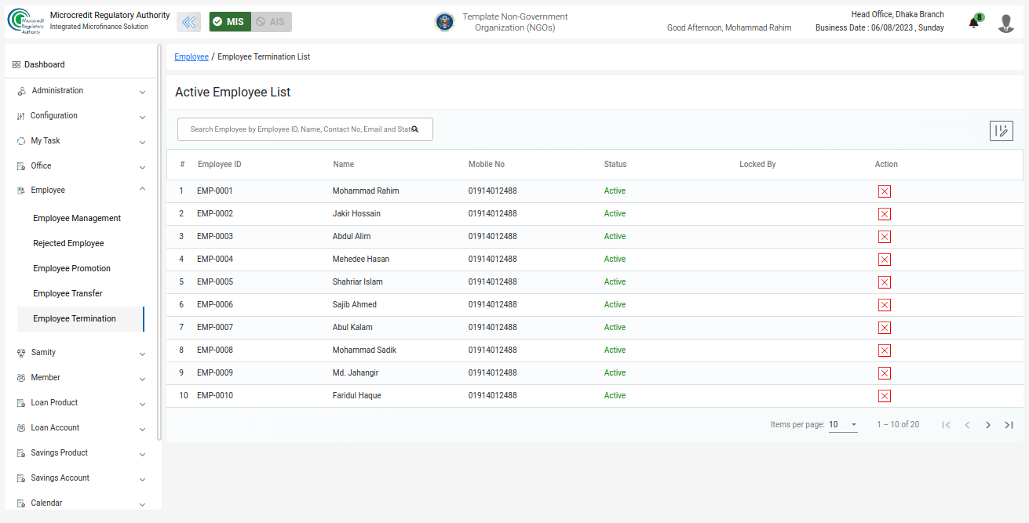This screenshot has width=1029, height=523.
Task: Click the Active status for Abul Kalam
Action: [x=615, y=328]
